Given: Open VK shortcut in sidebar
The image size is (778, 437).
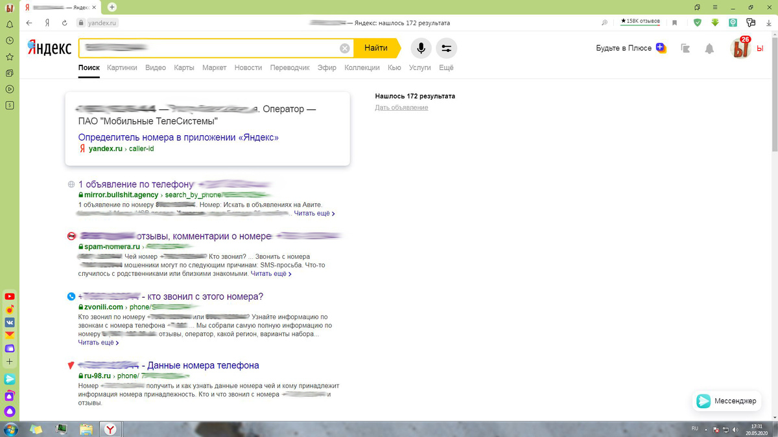Looking at the screenshot, I should (10, 322).
